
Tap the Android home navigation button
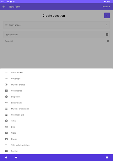pos(16,158)
